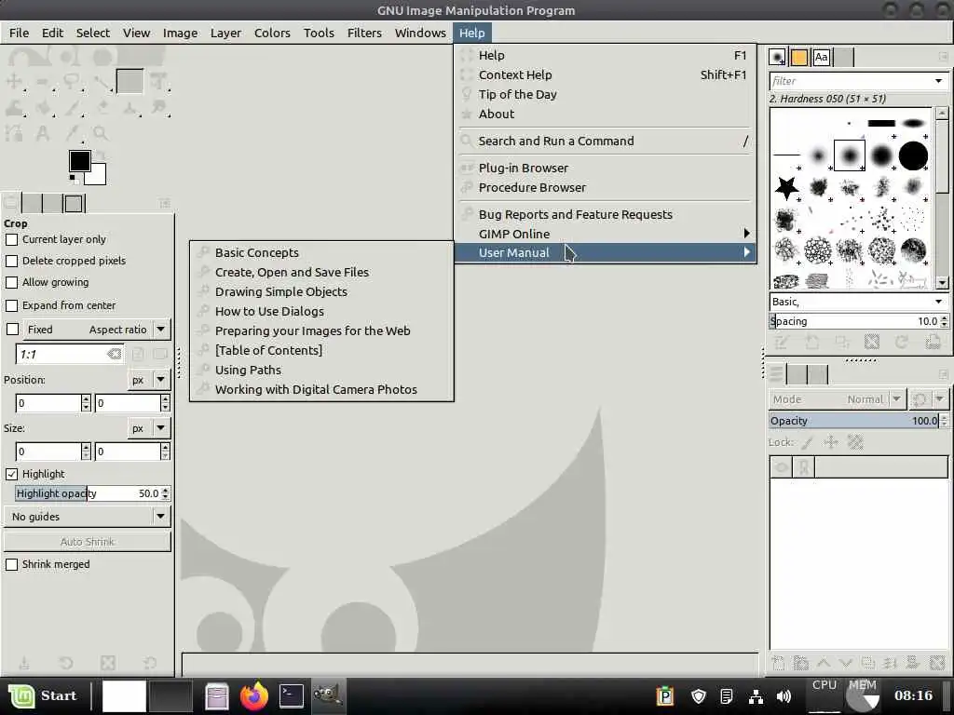Expand GIMP Online submenu

606,234
